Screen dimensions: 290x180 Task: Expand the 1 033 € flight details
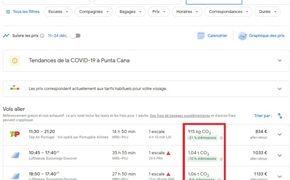pyautogui.click(x=280, y=155)
